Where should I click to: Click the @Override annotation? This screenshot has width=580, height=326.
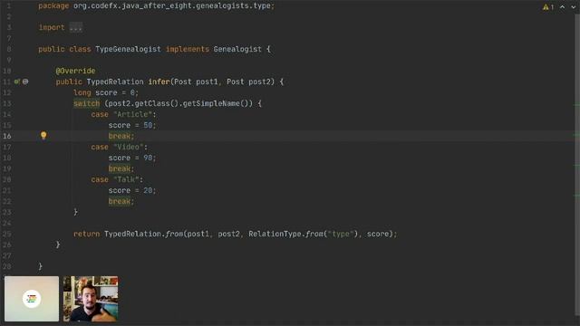(75, 71)
